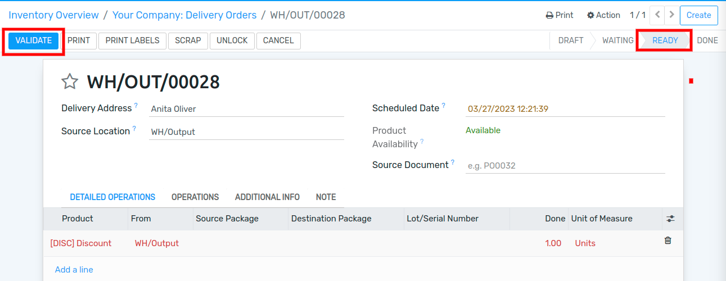Go to next record with right arrow
The width and height of the screenshot is (726, 281).
pos(670,15)
